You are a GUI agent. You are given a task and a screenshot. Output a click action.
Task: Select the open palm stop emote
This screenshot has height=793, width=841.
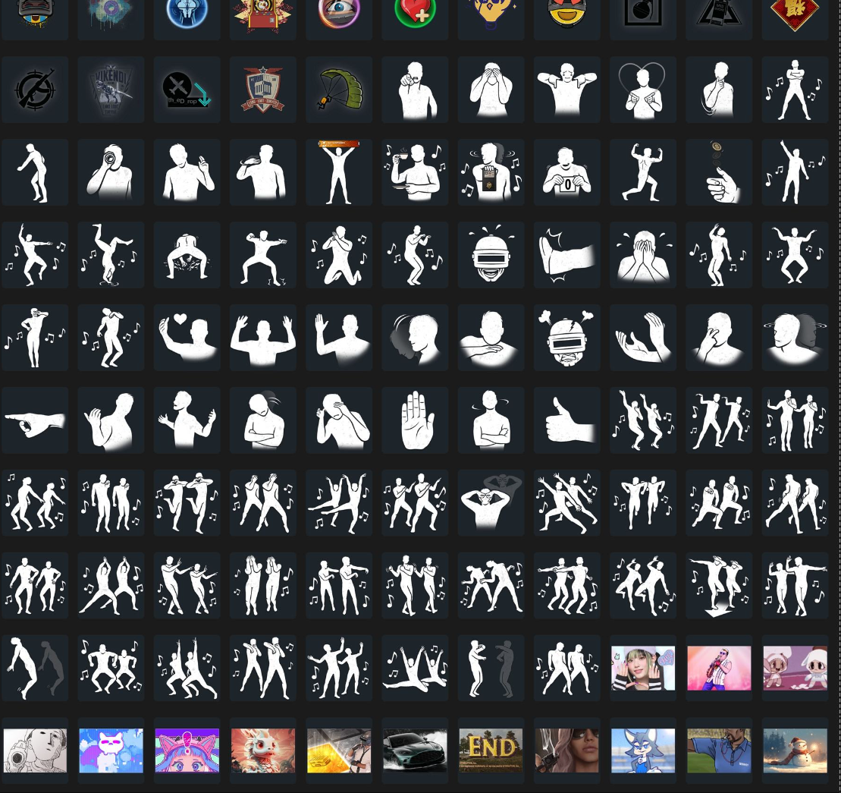pyautogui.click(x=415, y=420)
